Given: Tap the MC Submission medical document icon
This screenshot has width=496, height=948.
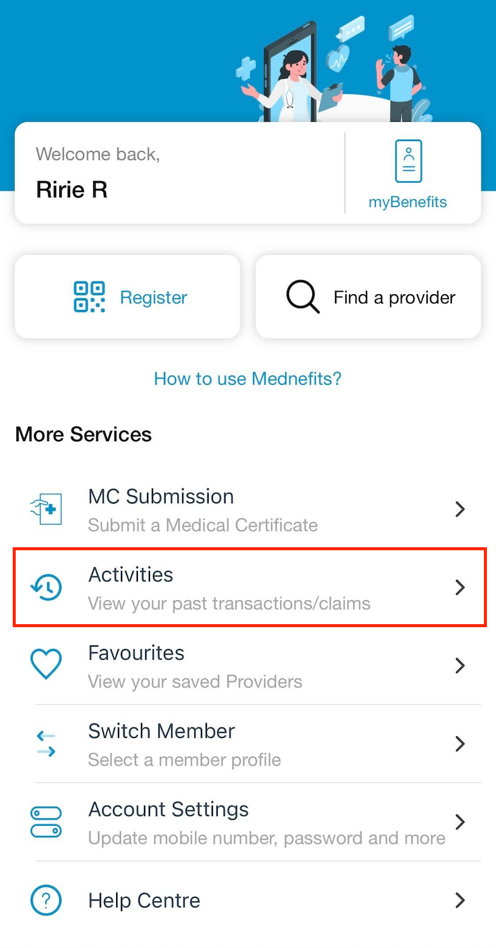Looking at the screenshot, I should 46,509.
